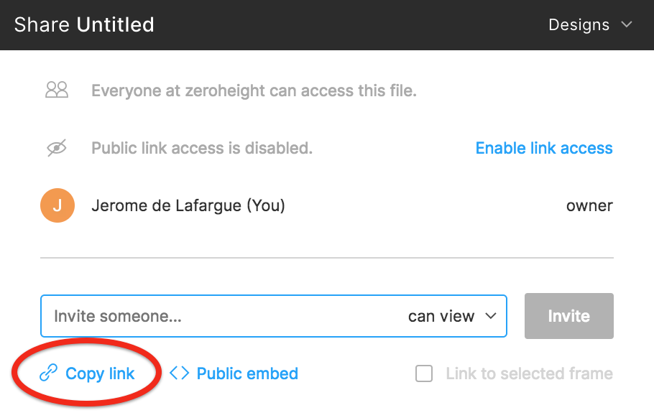Expand the can view permission chevron
Viewport: 654px width, 418px height.
tap(491, 316)
